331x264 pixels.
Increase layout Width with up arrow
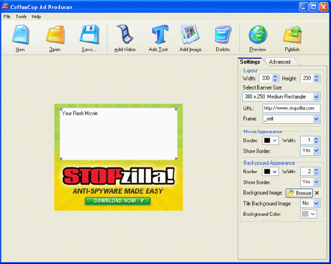(x=275, y=76)
